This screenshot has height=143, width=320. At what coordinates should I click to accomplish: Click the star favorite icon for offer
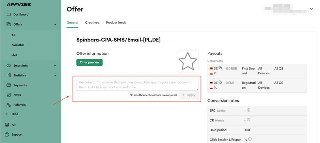click(188, 62)
